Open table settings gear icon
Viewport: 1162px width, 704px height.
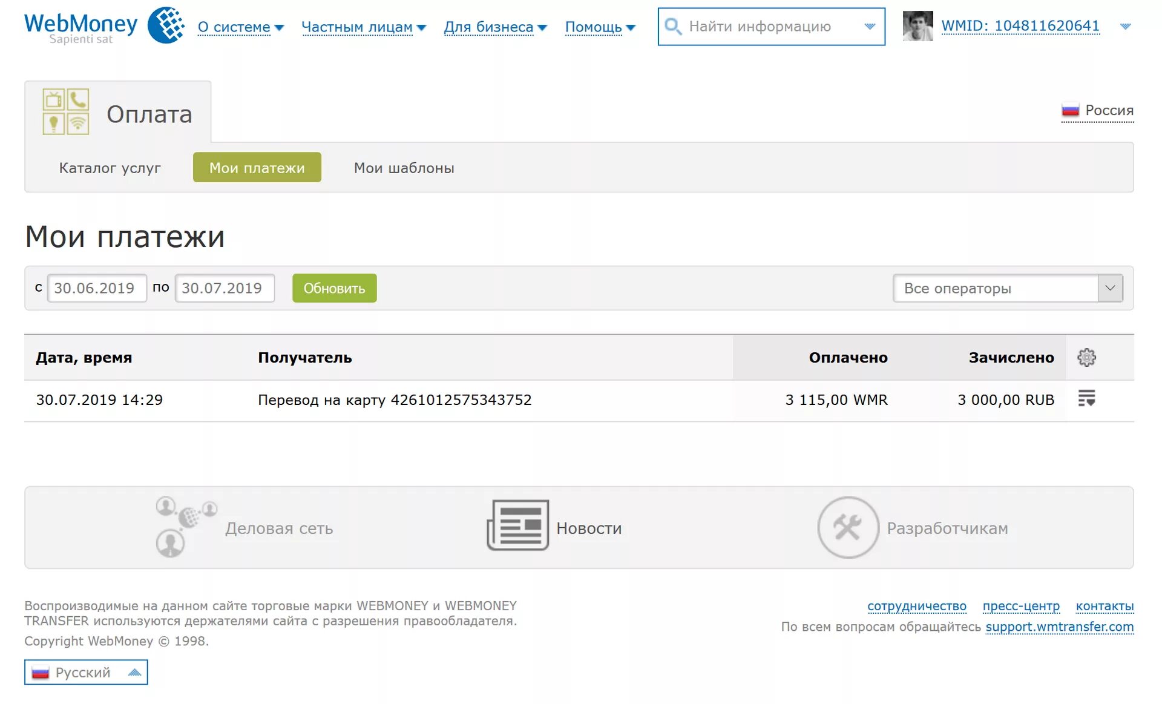pos(1086,357)
